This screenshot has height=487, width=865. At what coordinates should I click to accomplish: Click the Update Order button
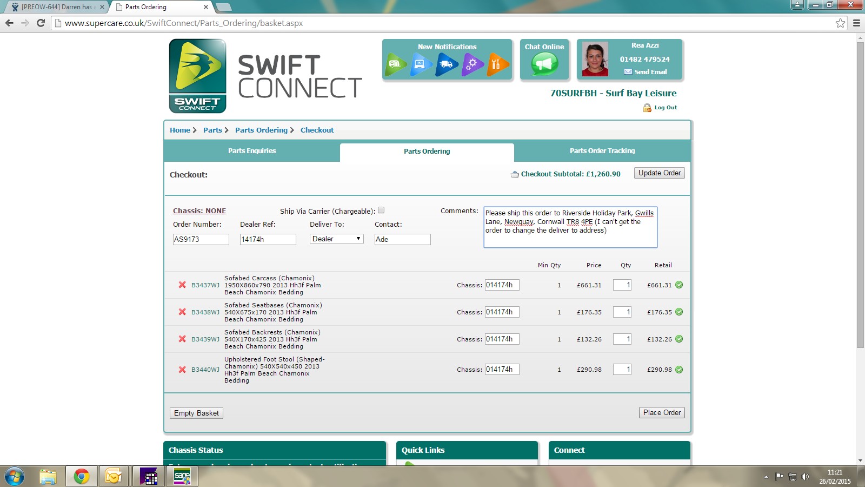(x=659, y=173)
